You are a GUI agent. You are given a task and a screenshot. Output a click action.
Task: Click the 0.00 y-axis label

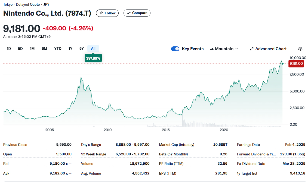pos(294,124)
